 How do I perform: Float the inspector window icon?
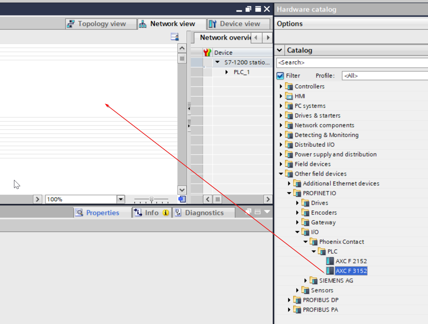pos(249,212)
